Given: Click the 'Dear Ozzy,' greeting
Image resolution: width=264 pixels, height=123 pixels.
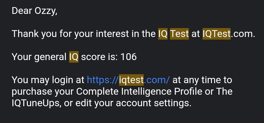Looking at the screenshot, I should 34,11.
